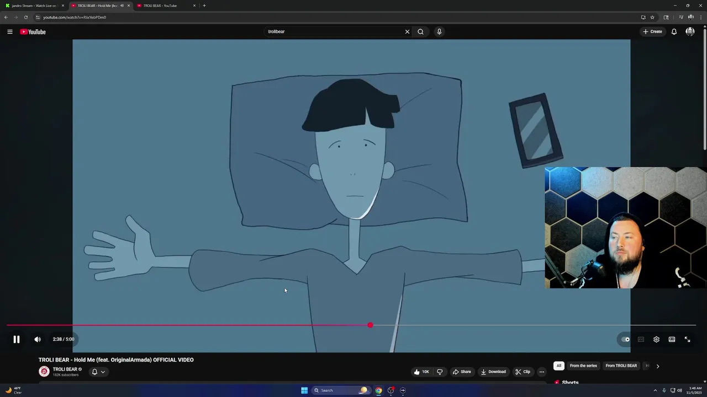The height and width of the screenshot is (397, 707).
Task: Start voice search with the microphone
Action: pyautogui.click(x=439, y=31)
